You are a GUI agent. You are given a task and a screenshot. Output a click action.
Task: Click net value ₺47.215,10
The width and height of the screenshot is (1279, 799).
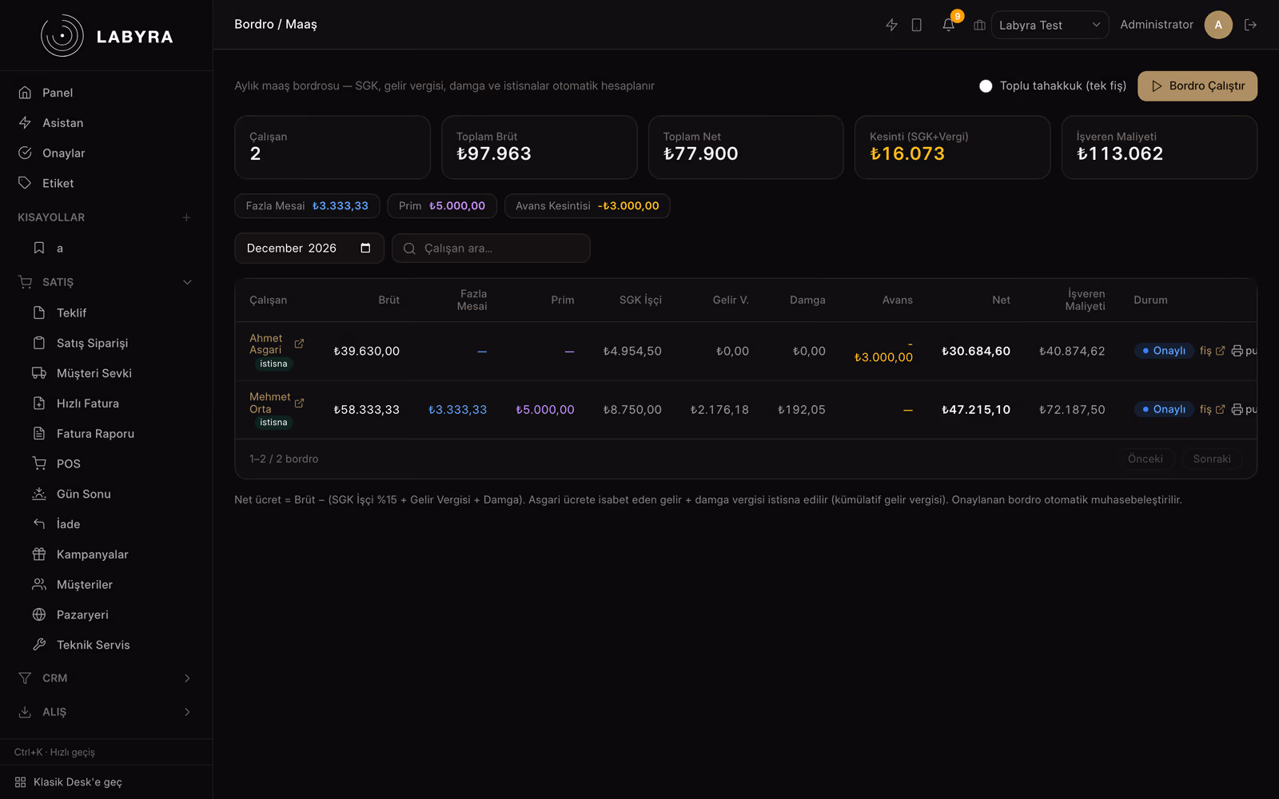[976, 409]
